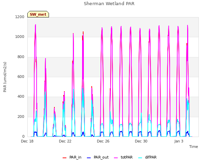
Task: Click the 600 y-axis tick label
Action: pos(21,77)
